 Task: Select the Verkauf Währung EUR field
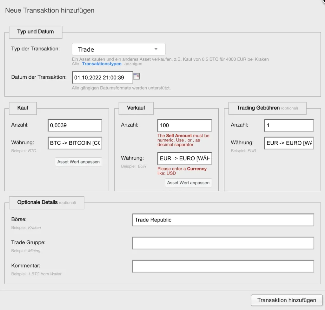184,158
